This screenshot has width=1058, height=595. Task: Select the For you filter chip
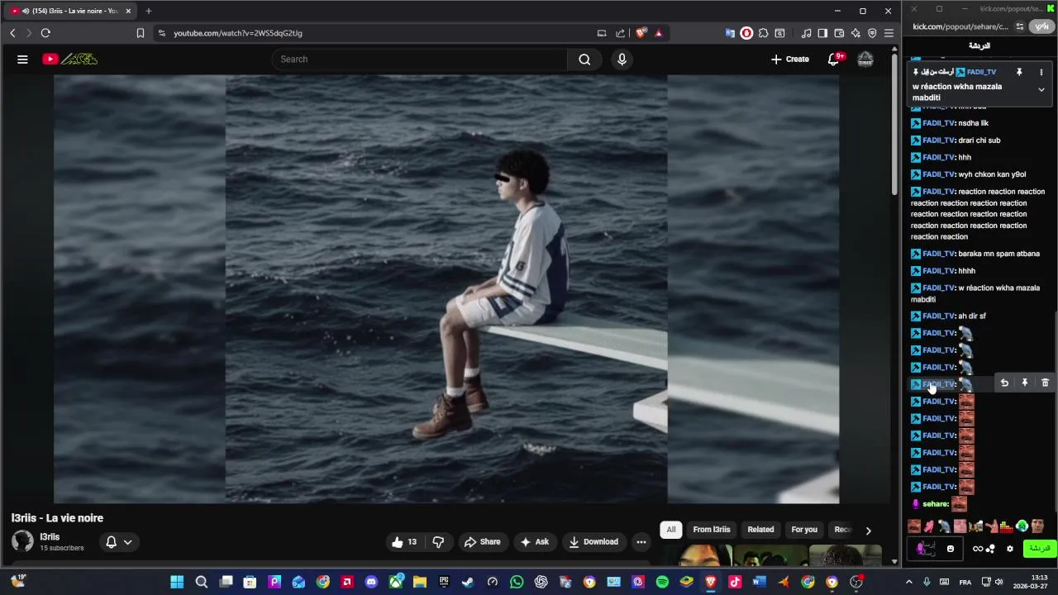point(804,530)
